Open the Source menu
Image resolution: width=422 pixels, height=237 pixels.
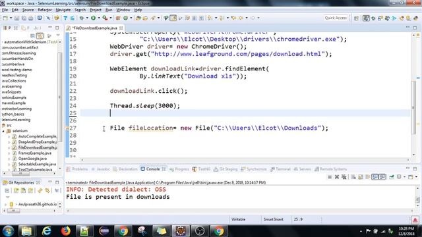(28, 10)
